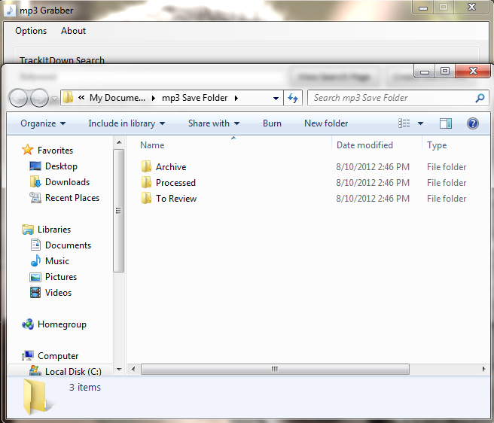This screenshot has height=423, width=494.
Task: Click the Homegroup icon
Action: pyautogui.click(x=28, y=324)
